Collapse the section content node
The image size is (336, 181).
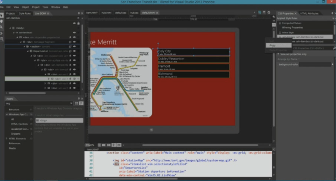pyautogui.click(x=24, y=46)
